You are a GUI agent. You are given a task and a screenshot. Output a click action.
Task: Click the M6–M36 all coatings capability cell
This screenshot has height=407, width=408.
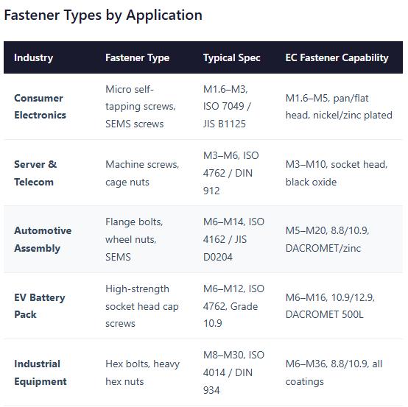(x=334, y=372)
